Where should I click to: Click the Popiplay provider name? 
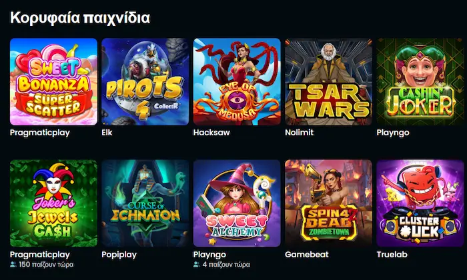tap(119, 255)
